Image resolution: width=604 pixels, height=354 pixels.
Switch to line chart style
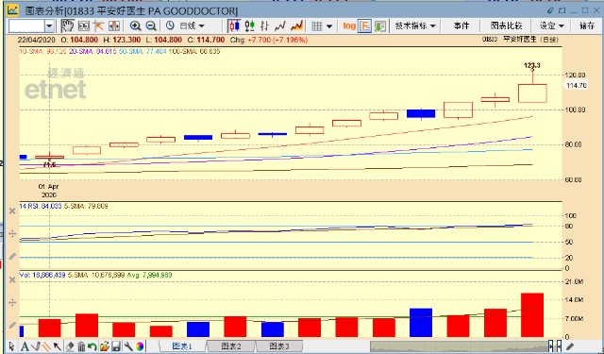click(x=280, y=25)
